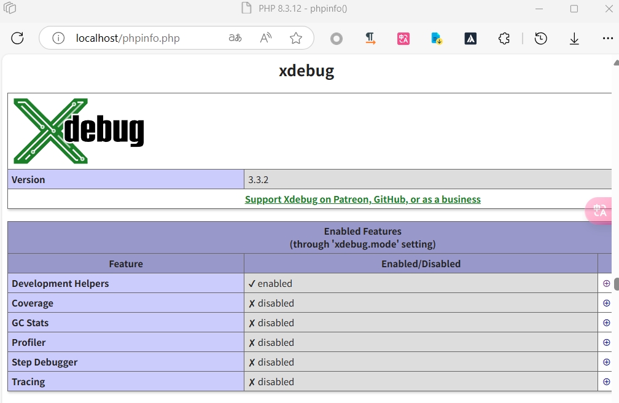Viewport: 619px width, 403px height.
Task: Reload the phpinfo page
Action: [17, 38]
